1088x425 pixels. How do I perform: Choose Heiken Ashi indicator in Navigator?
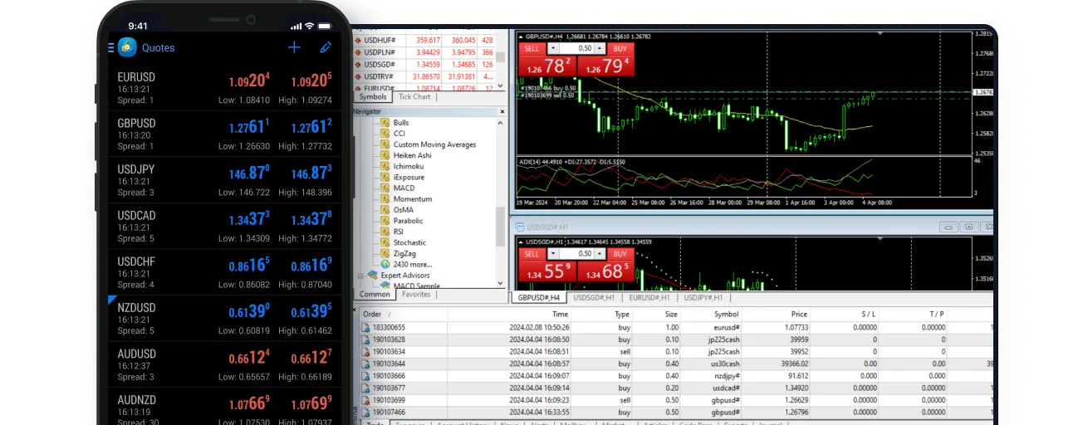point(412,155)
